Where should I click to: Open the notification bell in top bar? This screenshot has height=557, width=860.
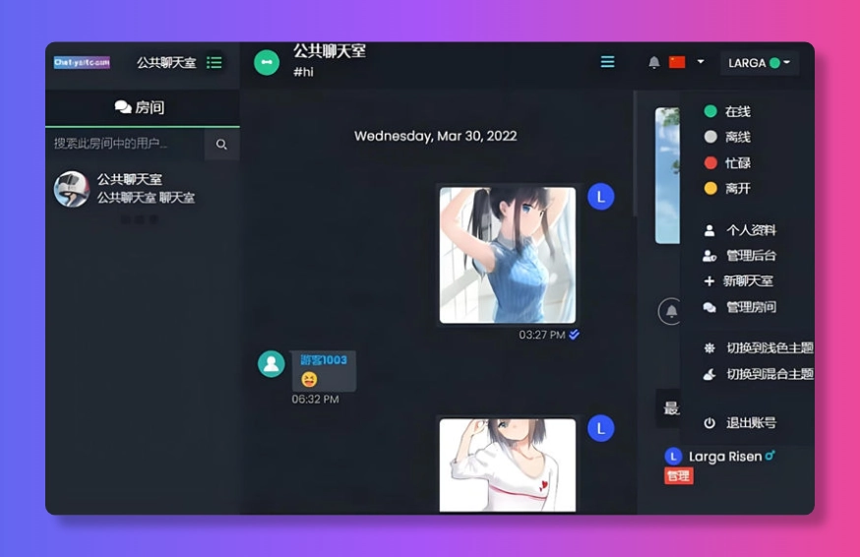(653, 62)
